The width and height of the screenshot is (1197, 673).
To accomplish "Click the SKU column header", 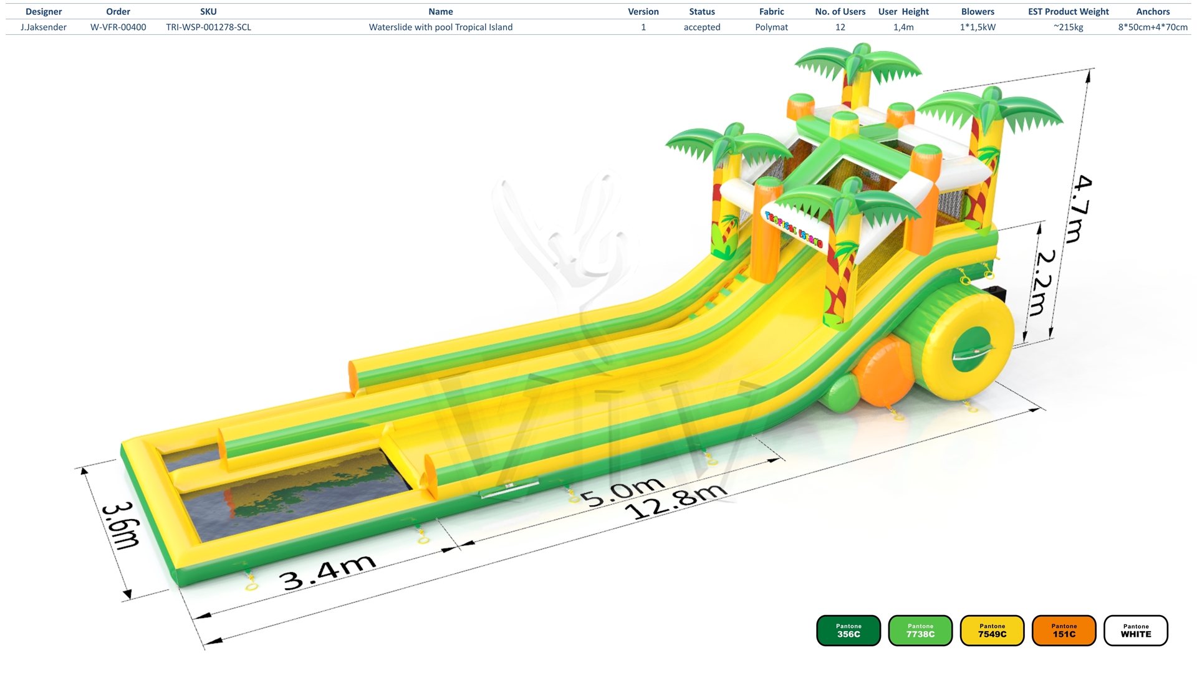I will pos(208,11).
